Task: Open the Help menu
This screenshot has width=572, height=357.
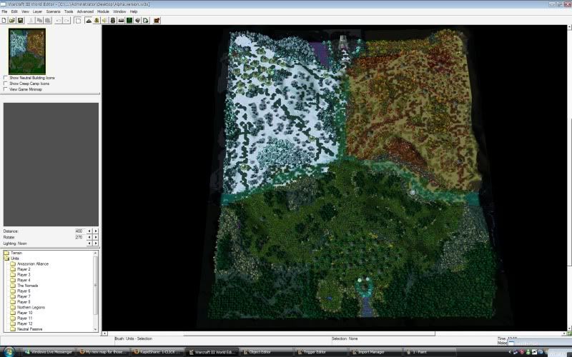Action: [x=134, y=11]
